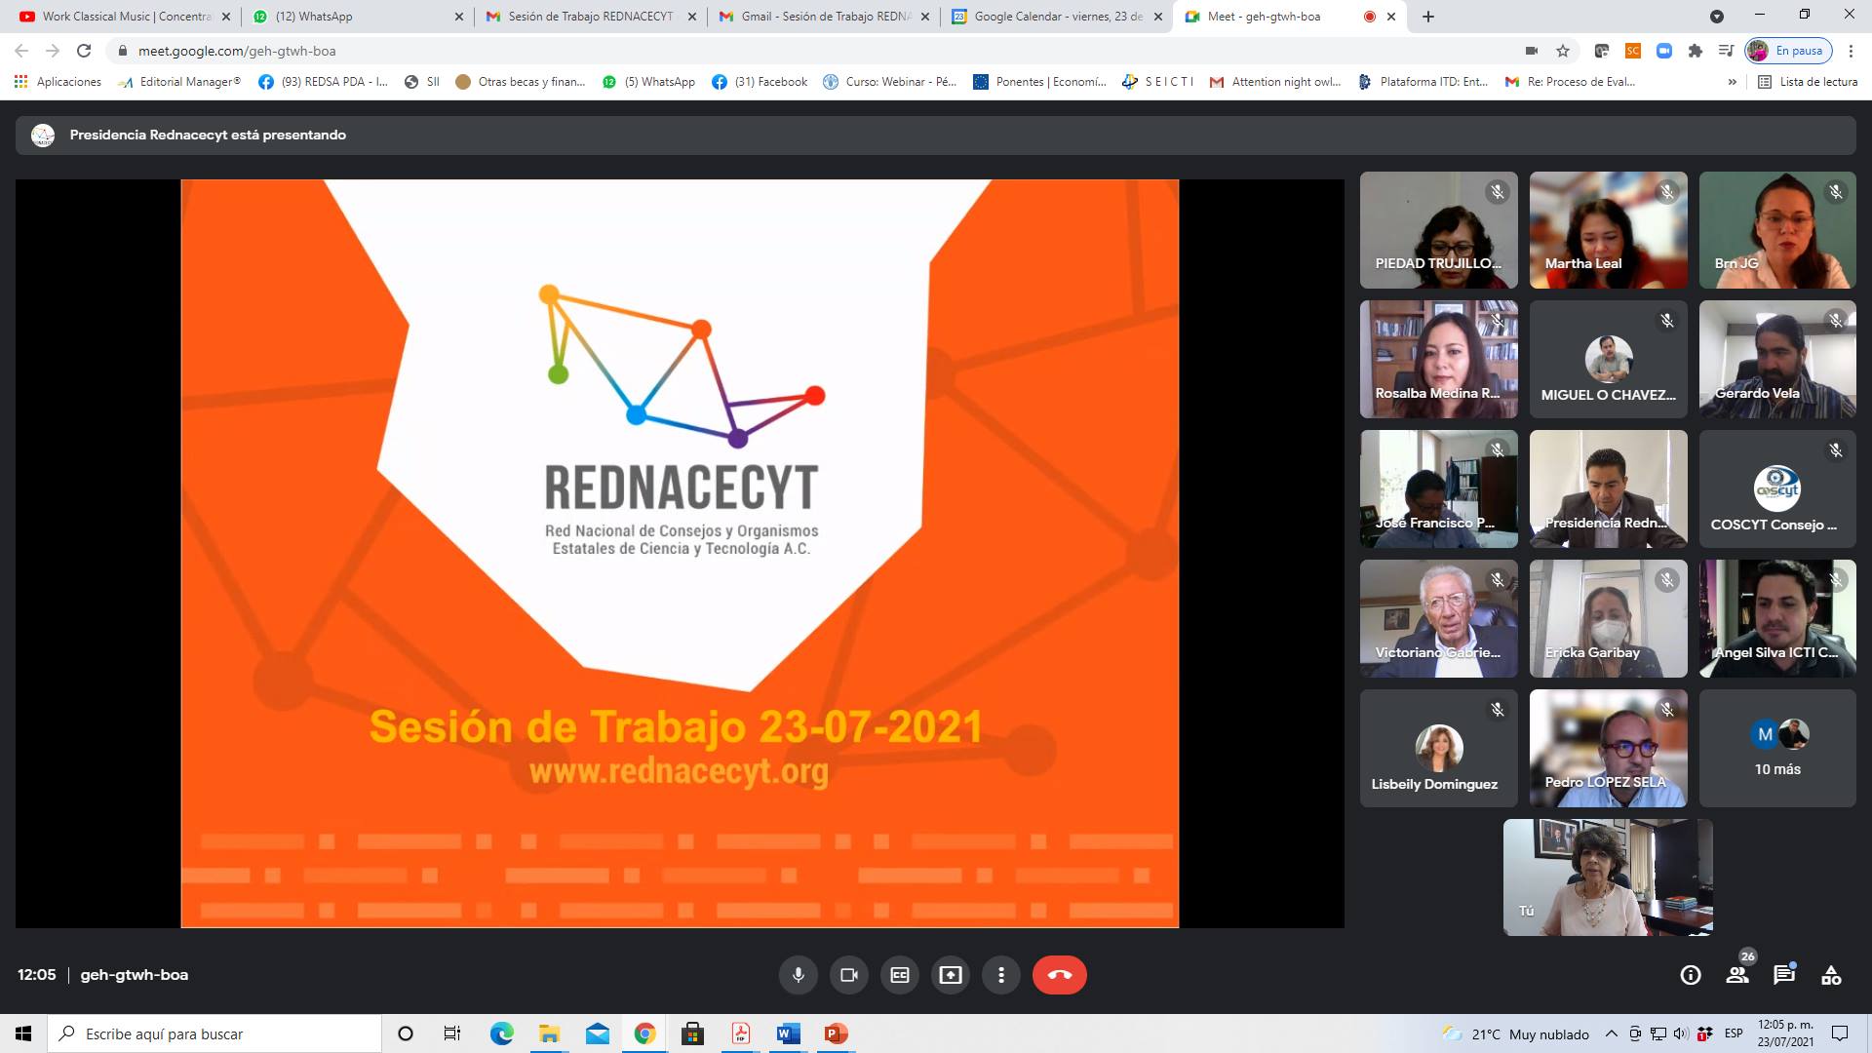The width and height of the screenshot is (1872, 1053).
Task: Toggle the camera in Meet controls
Action: 848,975
